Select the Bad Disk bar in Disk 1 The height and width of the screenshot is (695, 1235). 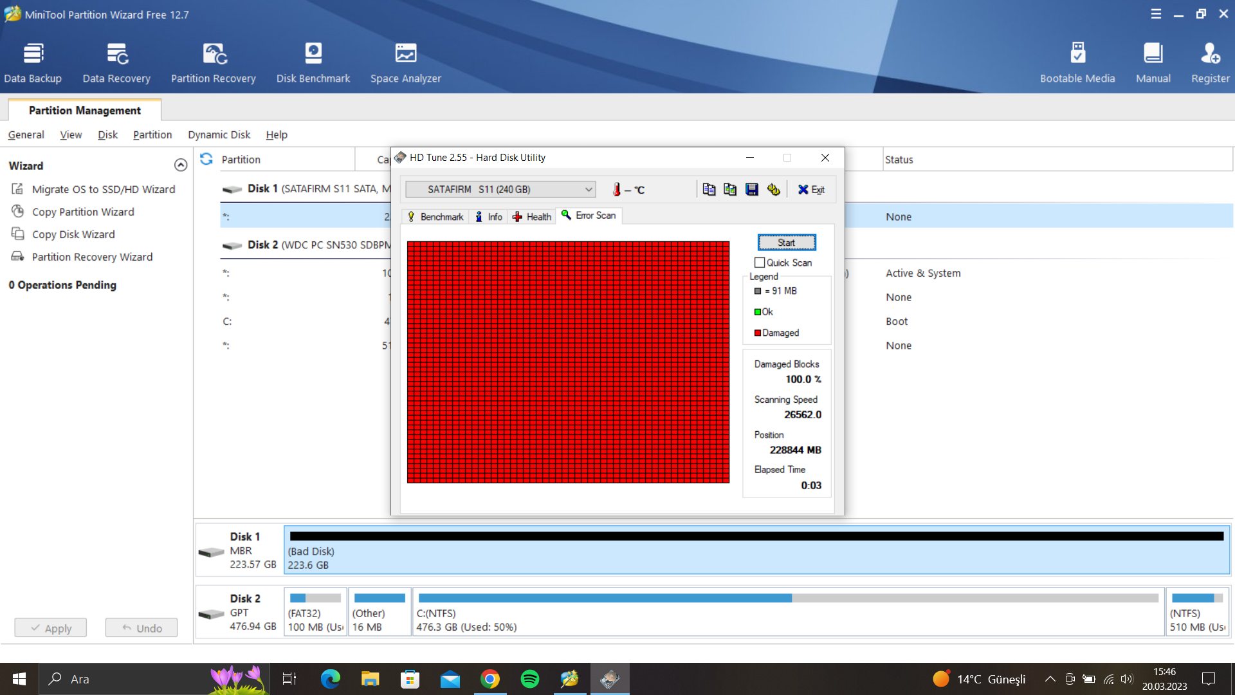(756, 550)
